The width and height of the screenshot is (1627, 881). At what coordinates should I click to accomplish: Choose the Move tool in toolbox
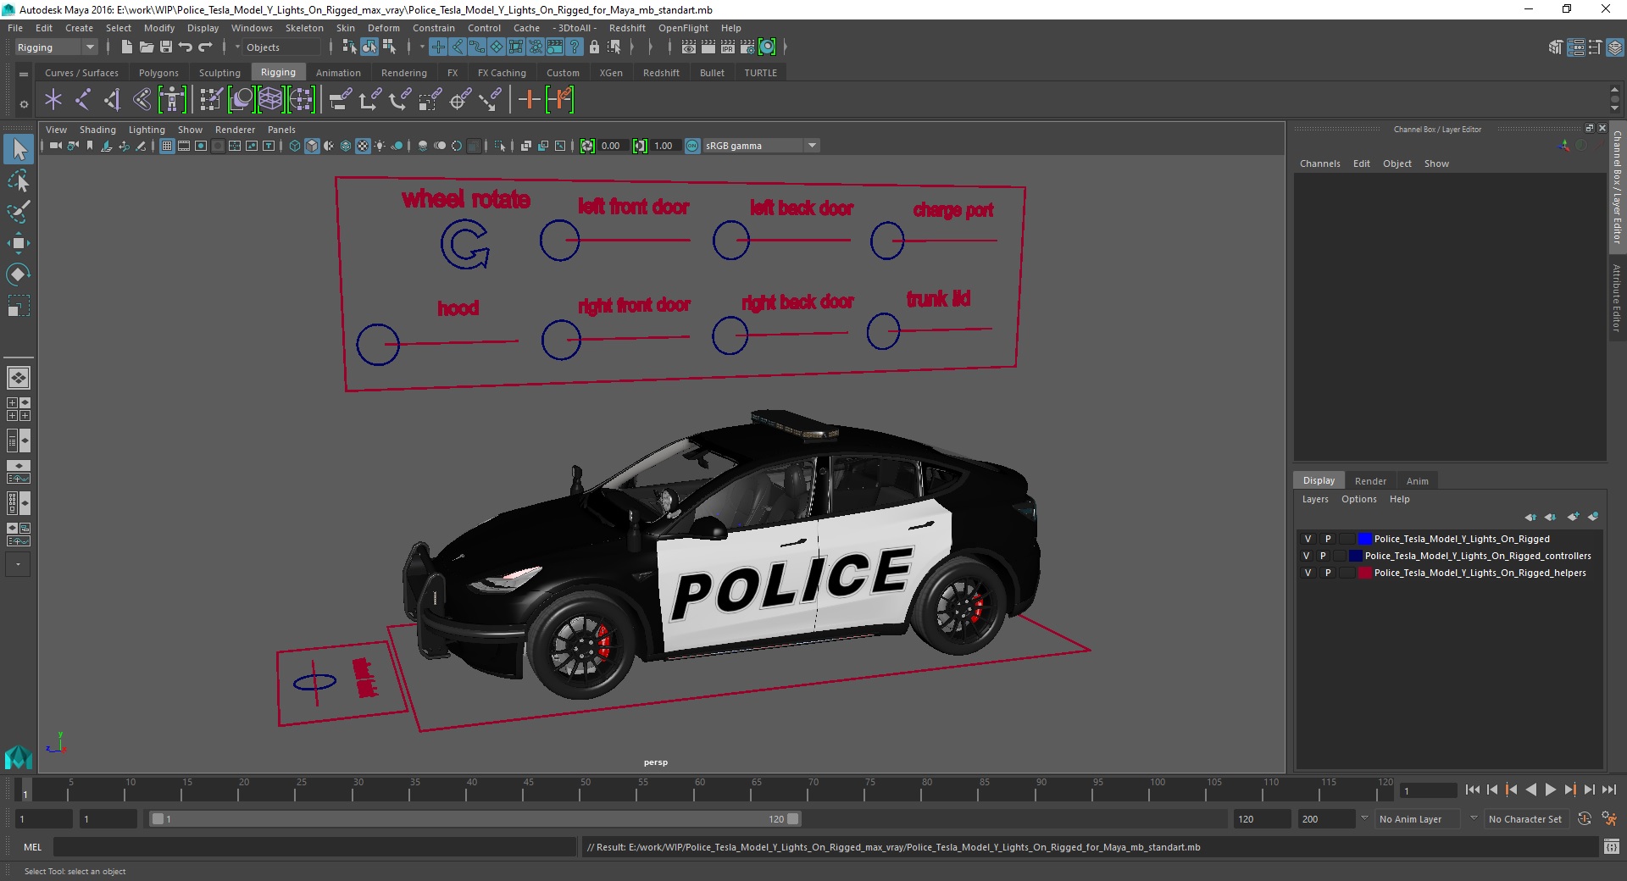19,243
